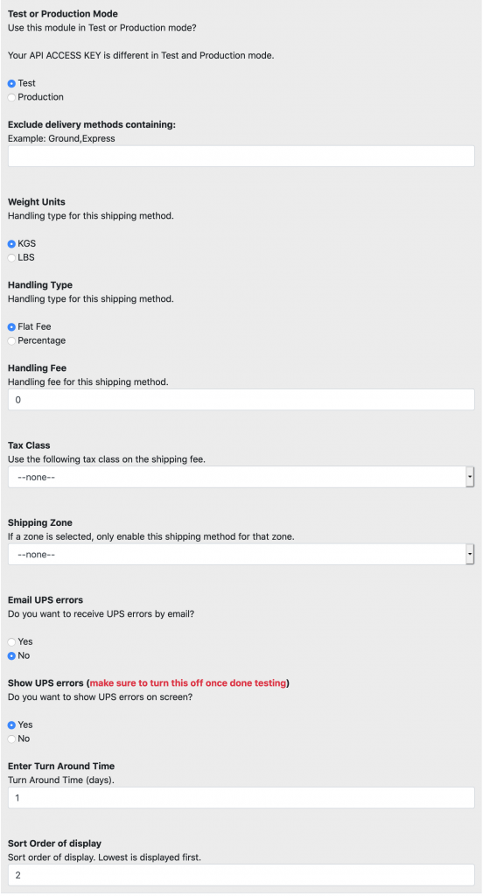Select No for Show UPS errors
Image resolution: width=483 pixels, height=896 pixels.
pos(11,738)
